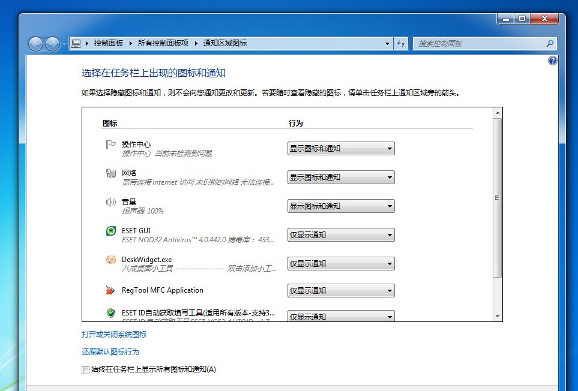Select 所有控制面板项 in the breadcrumb path
This screenshot has width=578, height=391.
163,43
